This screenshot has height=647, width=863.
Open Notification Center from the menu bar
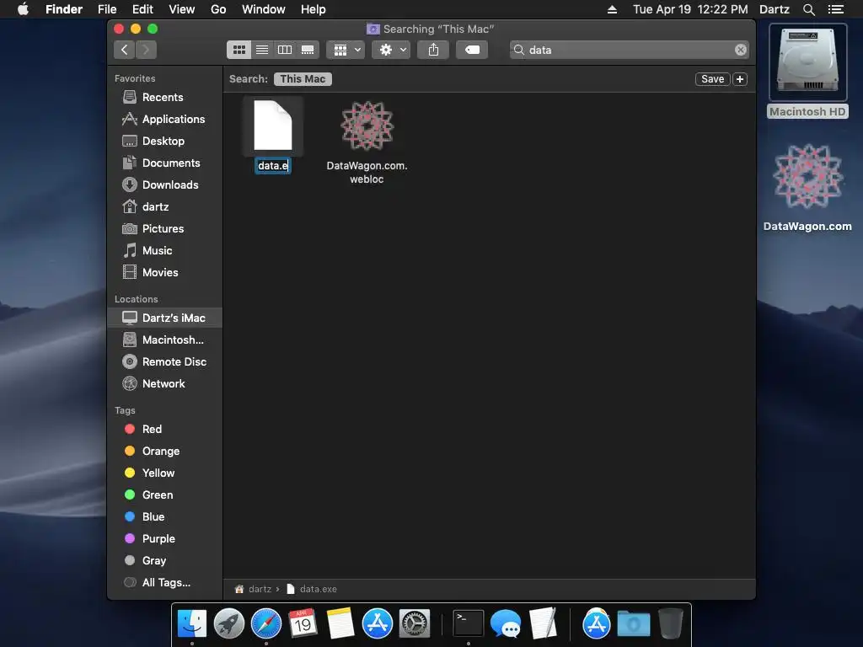[x=835, y=9]
